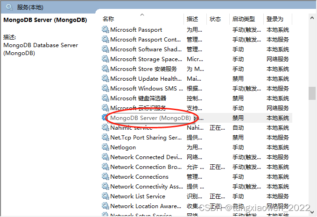Click scrollbar down arrow of services list
Screen dimensions: 317x217
pos(312,212)
